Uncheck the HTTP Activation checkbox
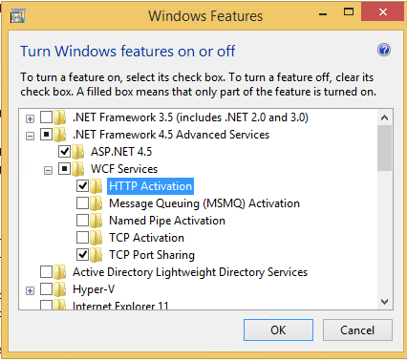 click(x=82, y=186)
